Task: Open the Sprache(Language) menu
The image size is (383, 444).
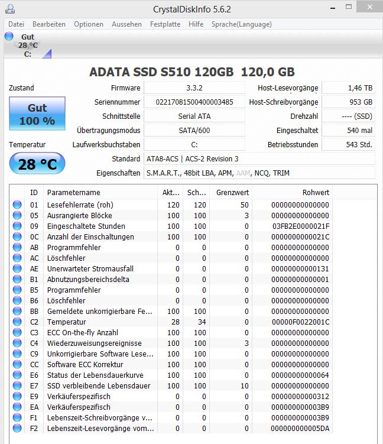Action: (242, 24)
